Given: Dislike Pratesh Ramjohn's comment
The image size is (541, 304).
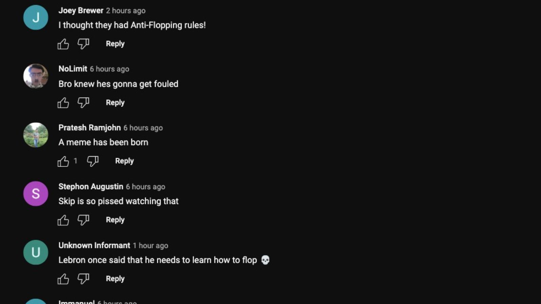Looking at the screenshot, I should tap(93, 161).
